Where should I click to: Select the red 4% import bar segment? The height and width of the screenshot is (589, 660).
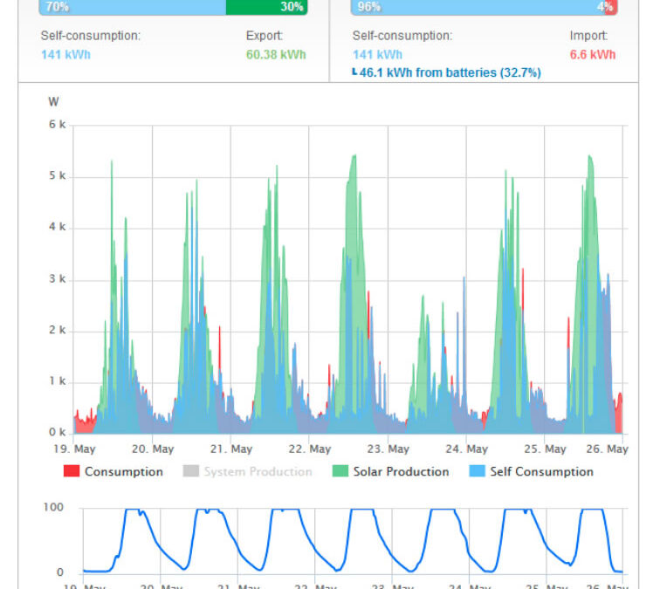pos(610,7)
